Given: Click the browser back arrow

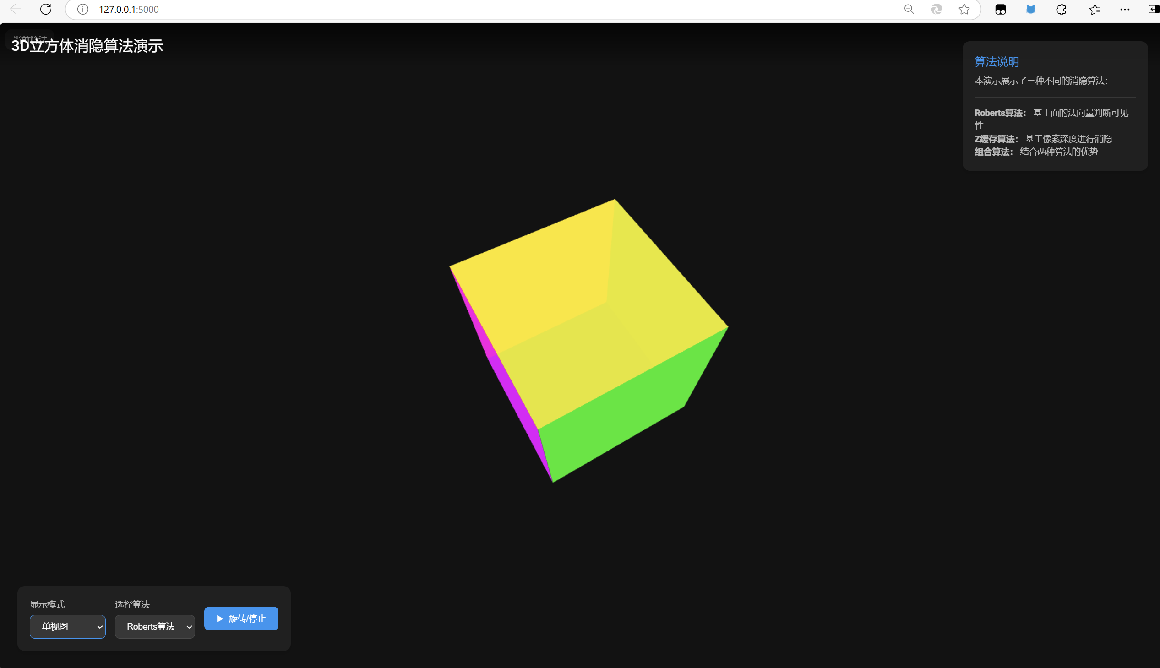Looking at the screenshot, I should coord(16,9).
